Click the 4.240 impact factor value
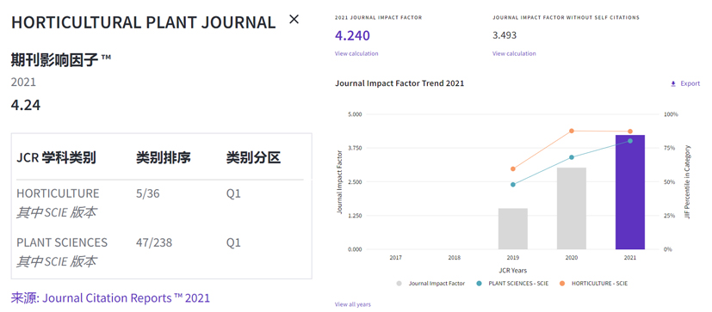Image resolution: width=712 pixels, height=312 pixels. 352,35
